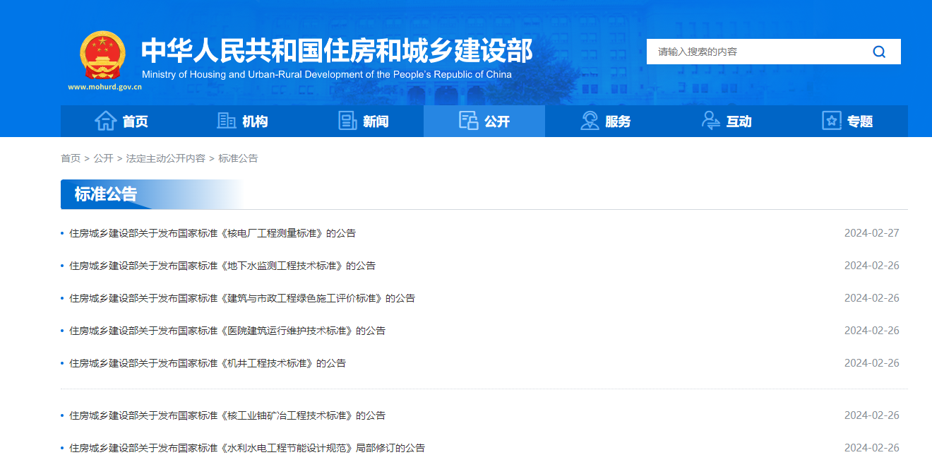Click the document icon for 公开
The height and width of the screenshot is (467, 932).
[x=468, y=121]
